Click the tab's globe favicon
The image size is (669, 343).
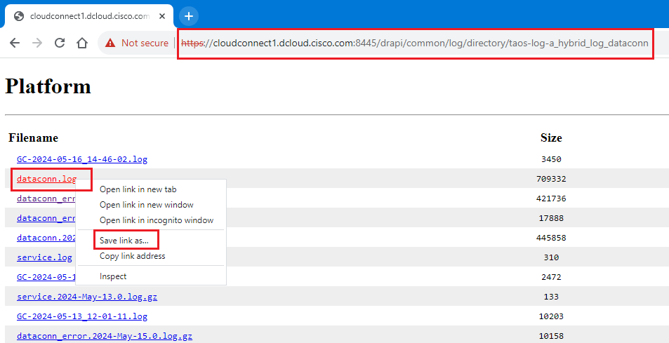click(x=19, y=16)
